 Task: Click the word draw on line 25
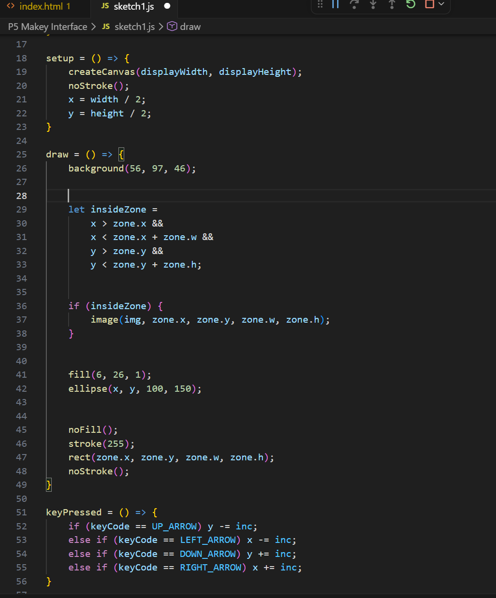[57, 155]
